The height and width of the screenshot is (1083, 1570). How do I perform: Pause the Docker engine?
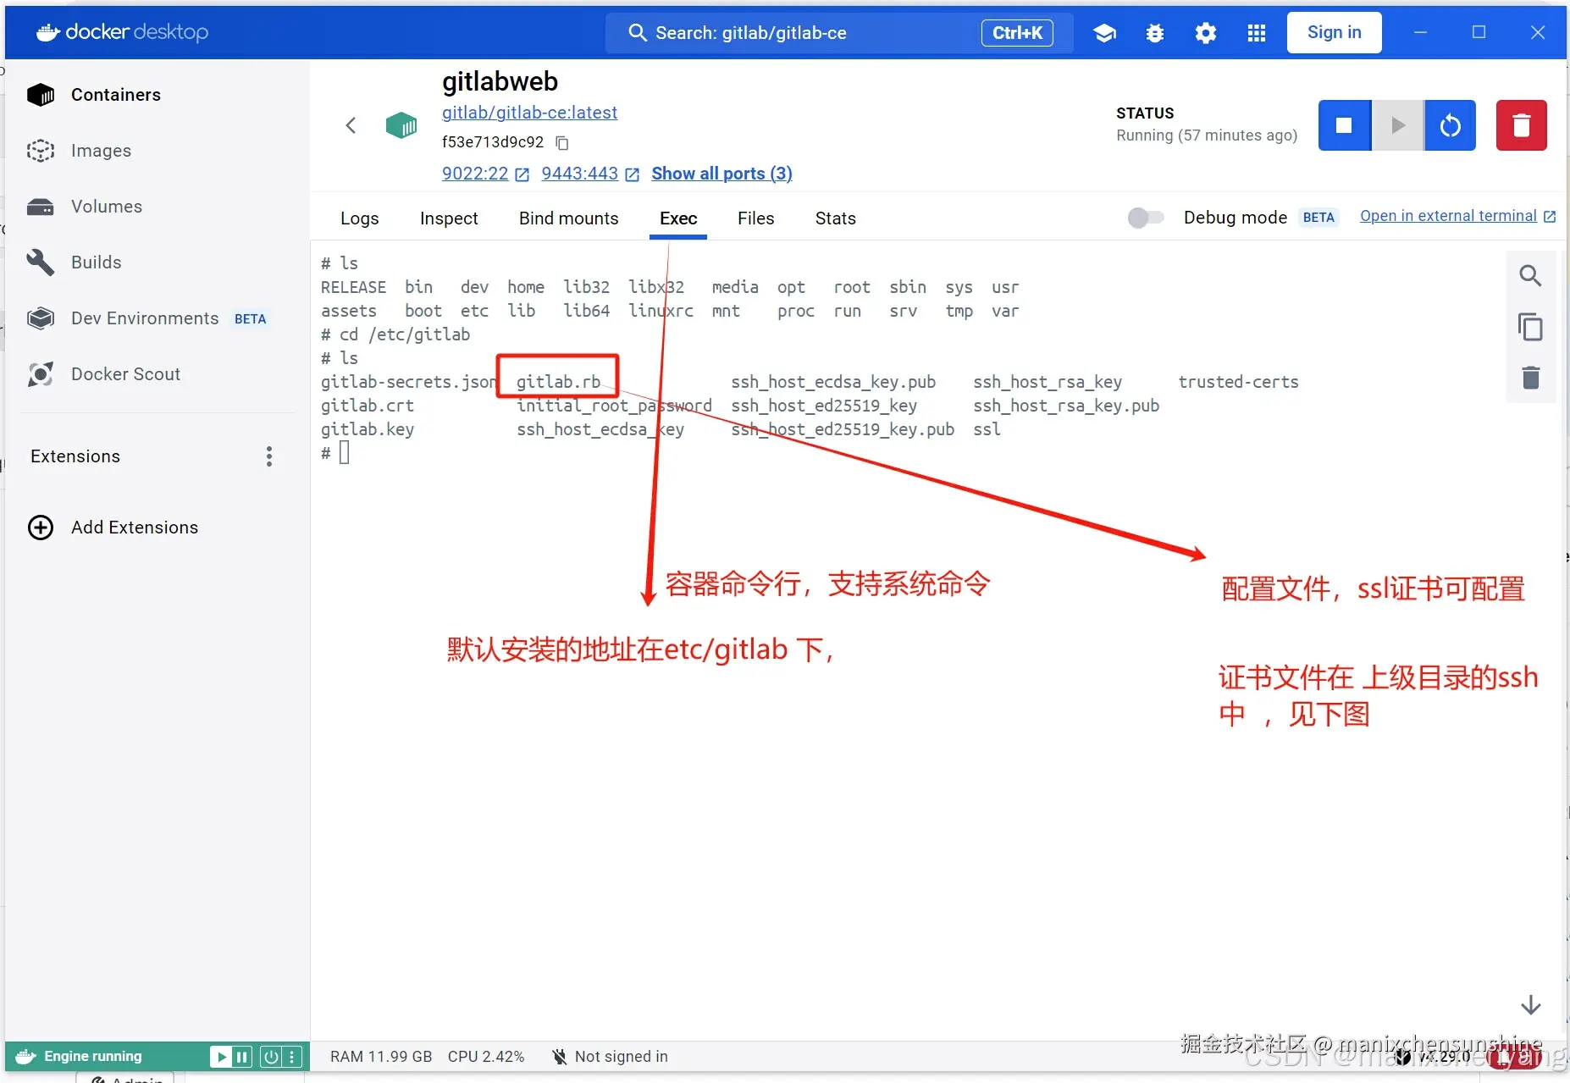pos(243,1057)
